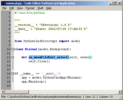Click 'app.MainLoop()' on line 18
This screenshot has width=123, height=100.
tap(34, 82)
